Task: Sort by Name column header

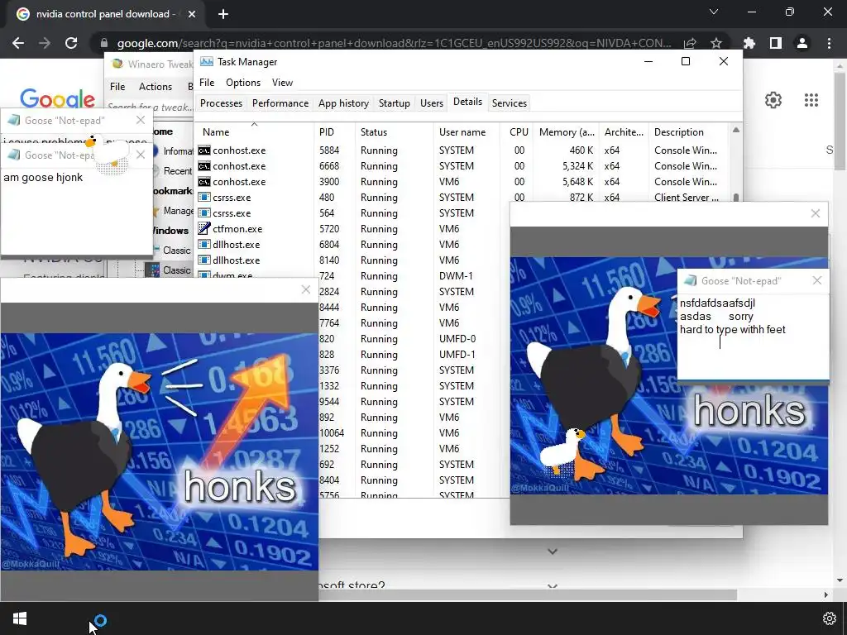Action: point(254,131)
